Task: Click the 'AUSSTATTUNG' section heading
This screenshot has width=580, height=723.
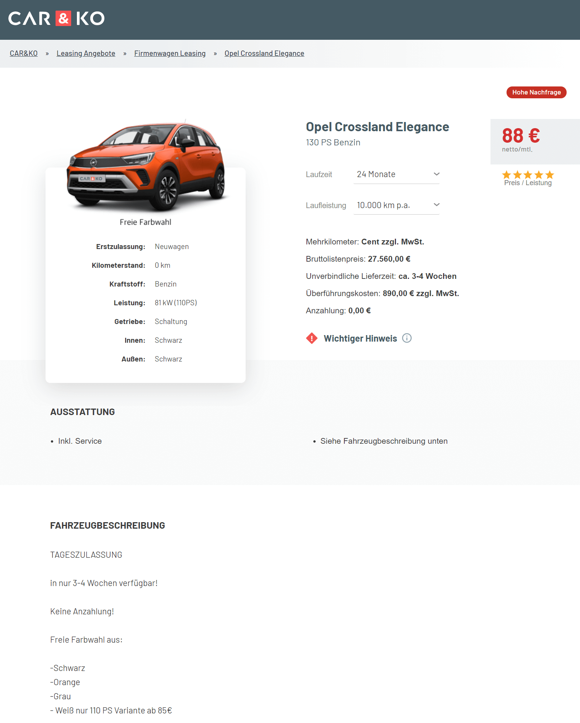Action: [x=83, y=412]
